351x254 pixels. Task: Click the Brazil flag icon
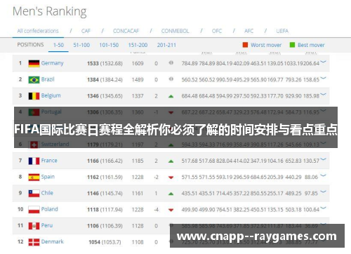coord(34,80)
